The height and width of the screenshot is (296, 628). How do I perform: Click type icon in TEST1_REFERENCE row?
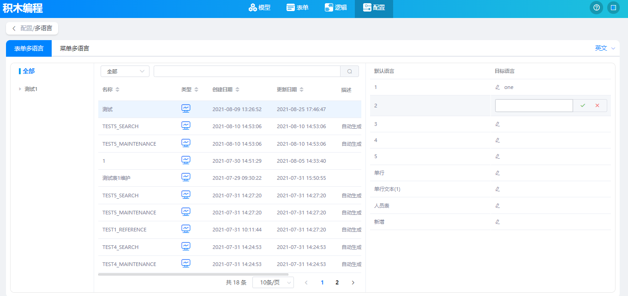(x=186, y=229)
